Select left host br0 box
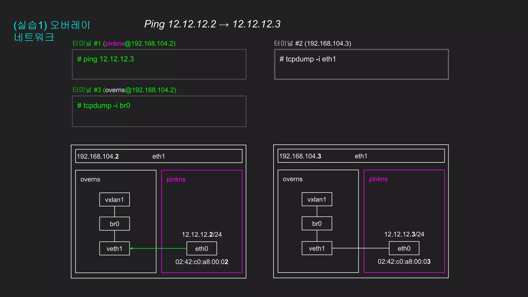Screen dimensions: 528x297 coord(114,224)
